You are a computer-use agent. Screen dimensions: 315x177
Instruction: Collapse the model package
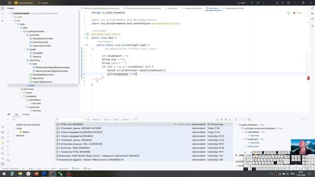click(x=25, y=49)
